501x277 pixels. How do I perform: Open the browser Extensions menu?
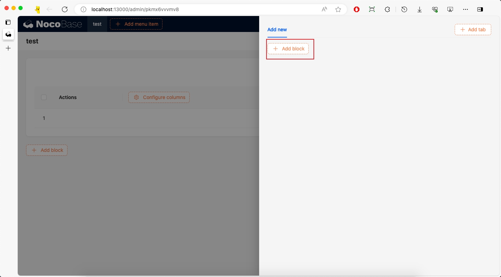(x=387, y=9)
